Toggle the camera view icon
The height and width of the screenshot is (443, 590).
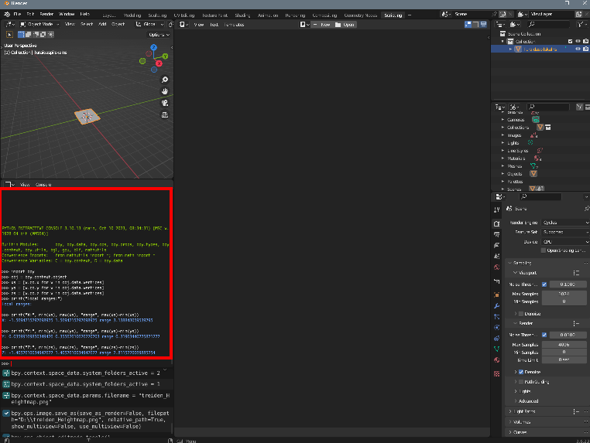(165, 103)
